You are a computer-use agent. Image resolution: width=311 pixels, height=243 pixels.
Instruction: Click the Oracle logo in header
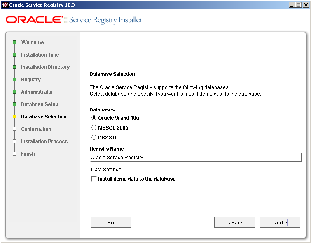[34, 20]
